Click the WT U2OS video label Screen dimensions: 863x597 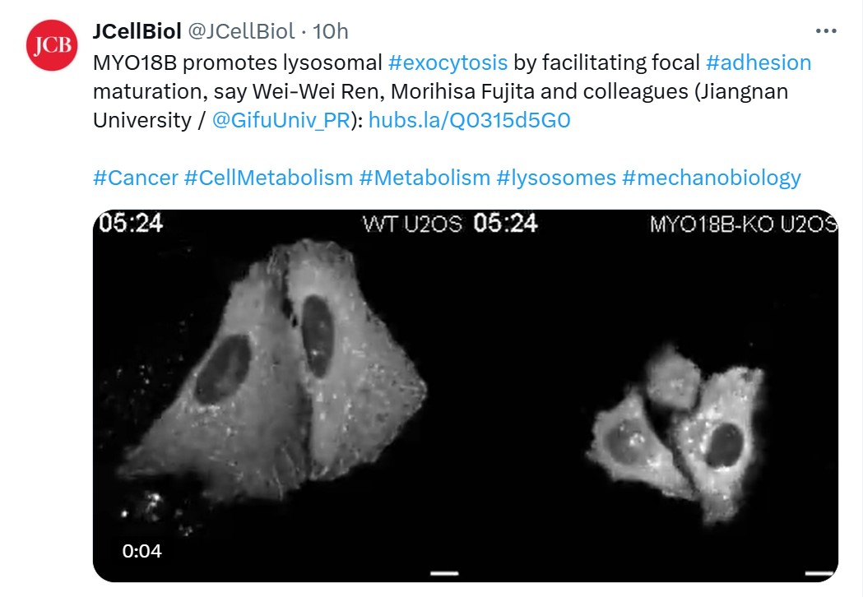(413, 224)
